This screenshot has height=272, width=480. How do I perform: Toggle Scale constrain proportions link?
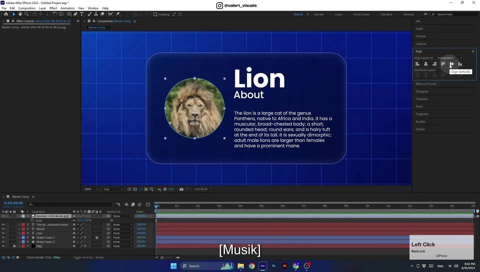(74, 220)
